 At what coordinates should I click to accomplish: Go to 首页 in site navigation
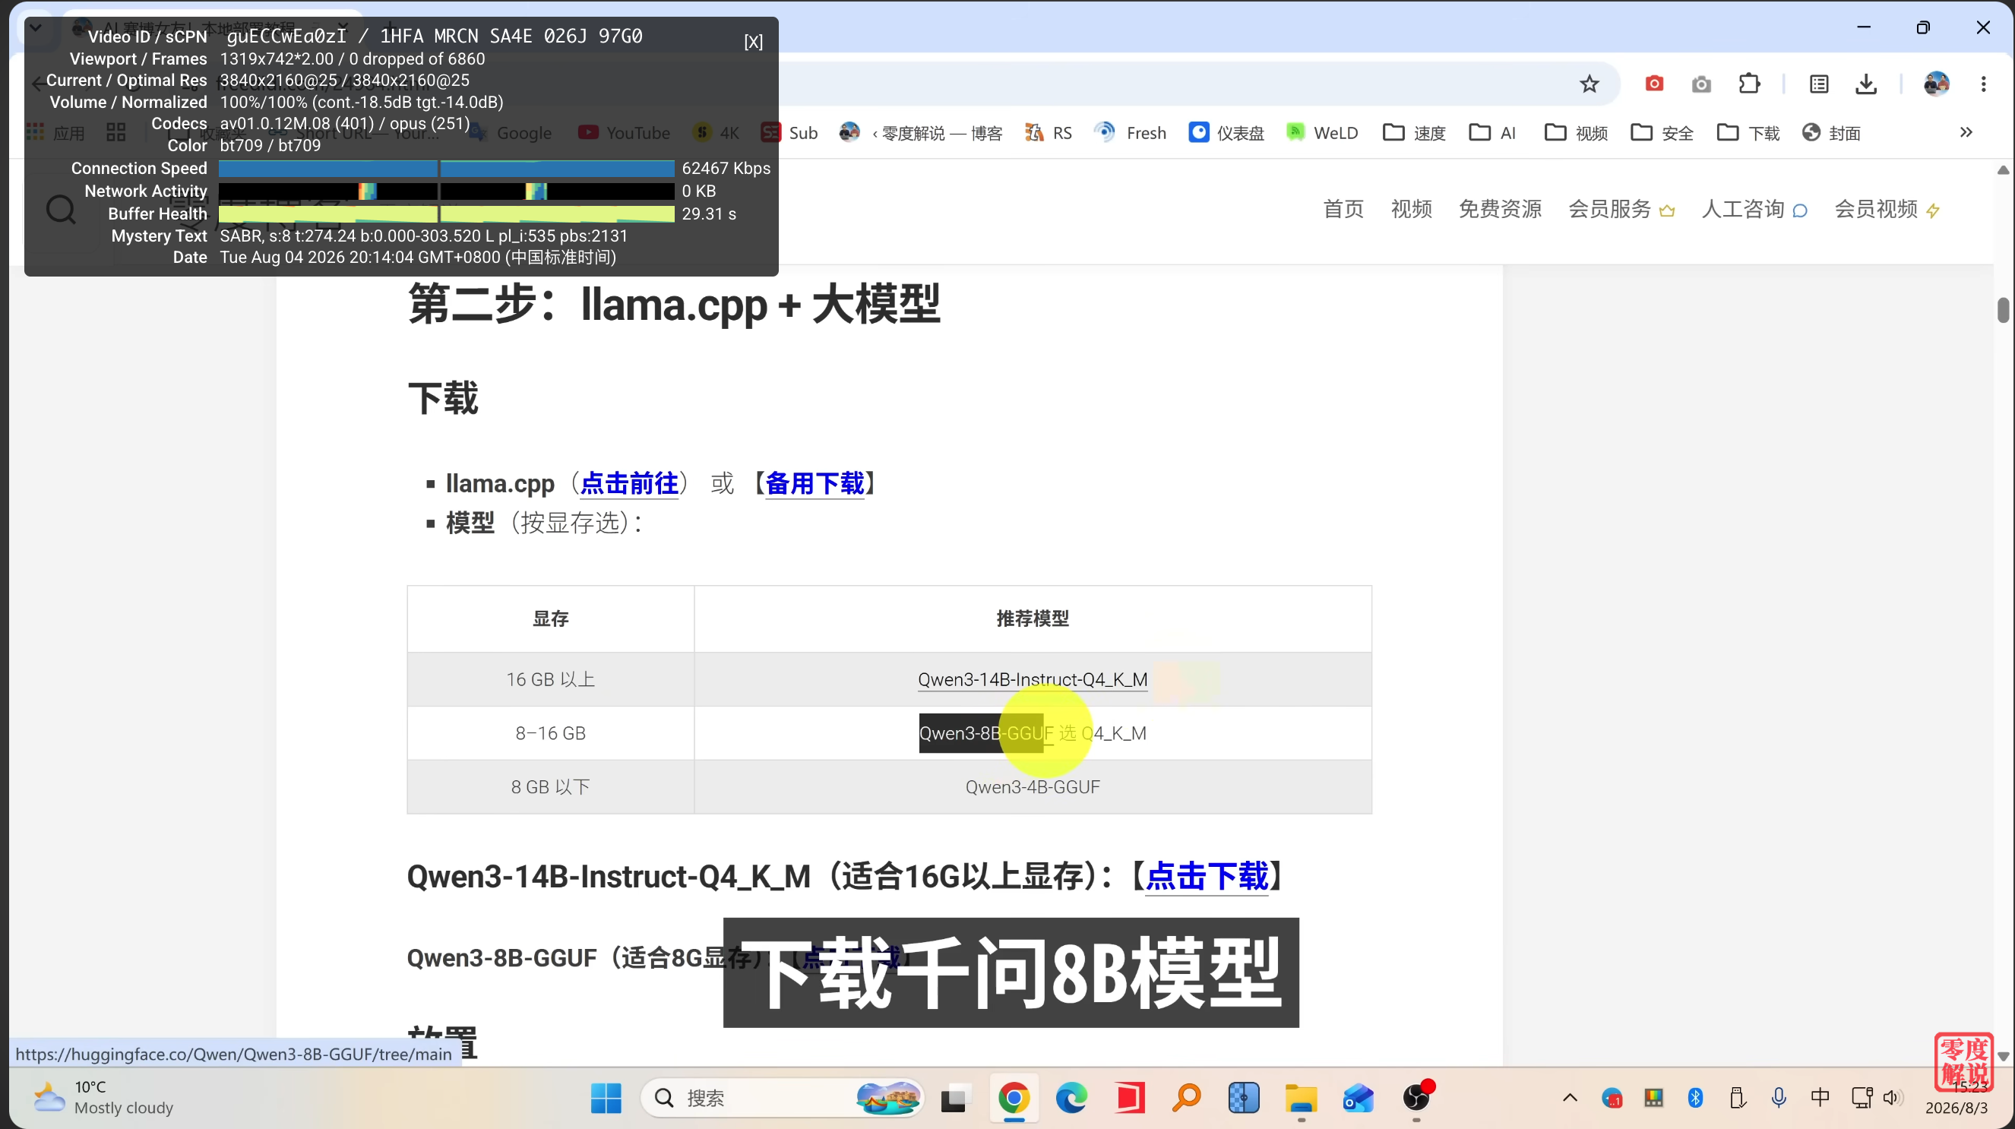(x=1343, y=210)
